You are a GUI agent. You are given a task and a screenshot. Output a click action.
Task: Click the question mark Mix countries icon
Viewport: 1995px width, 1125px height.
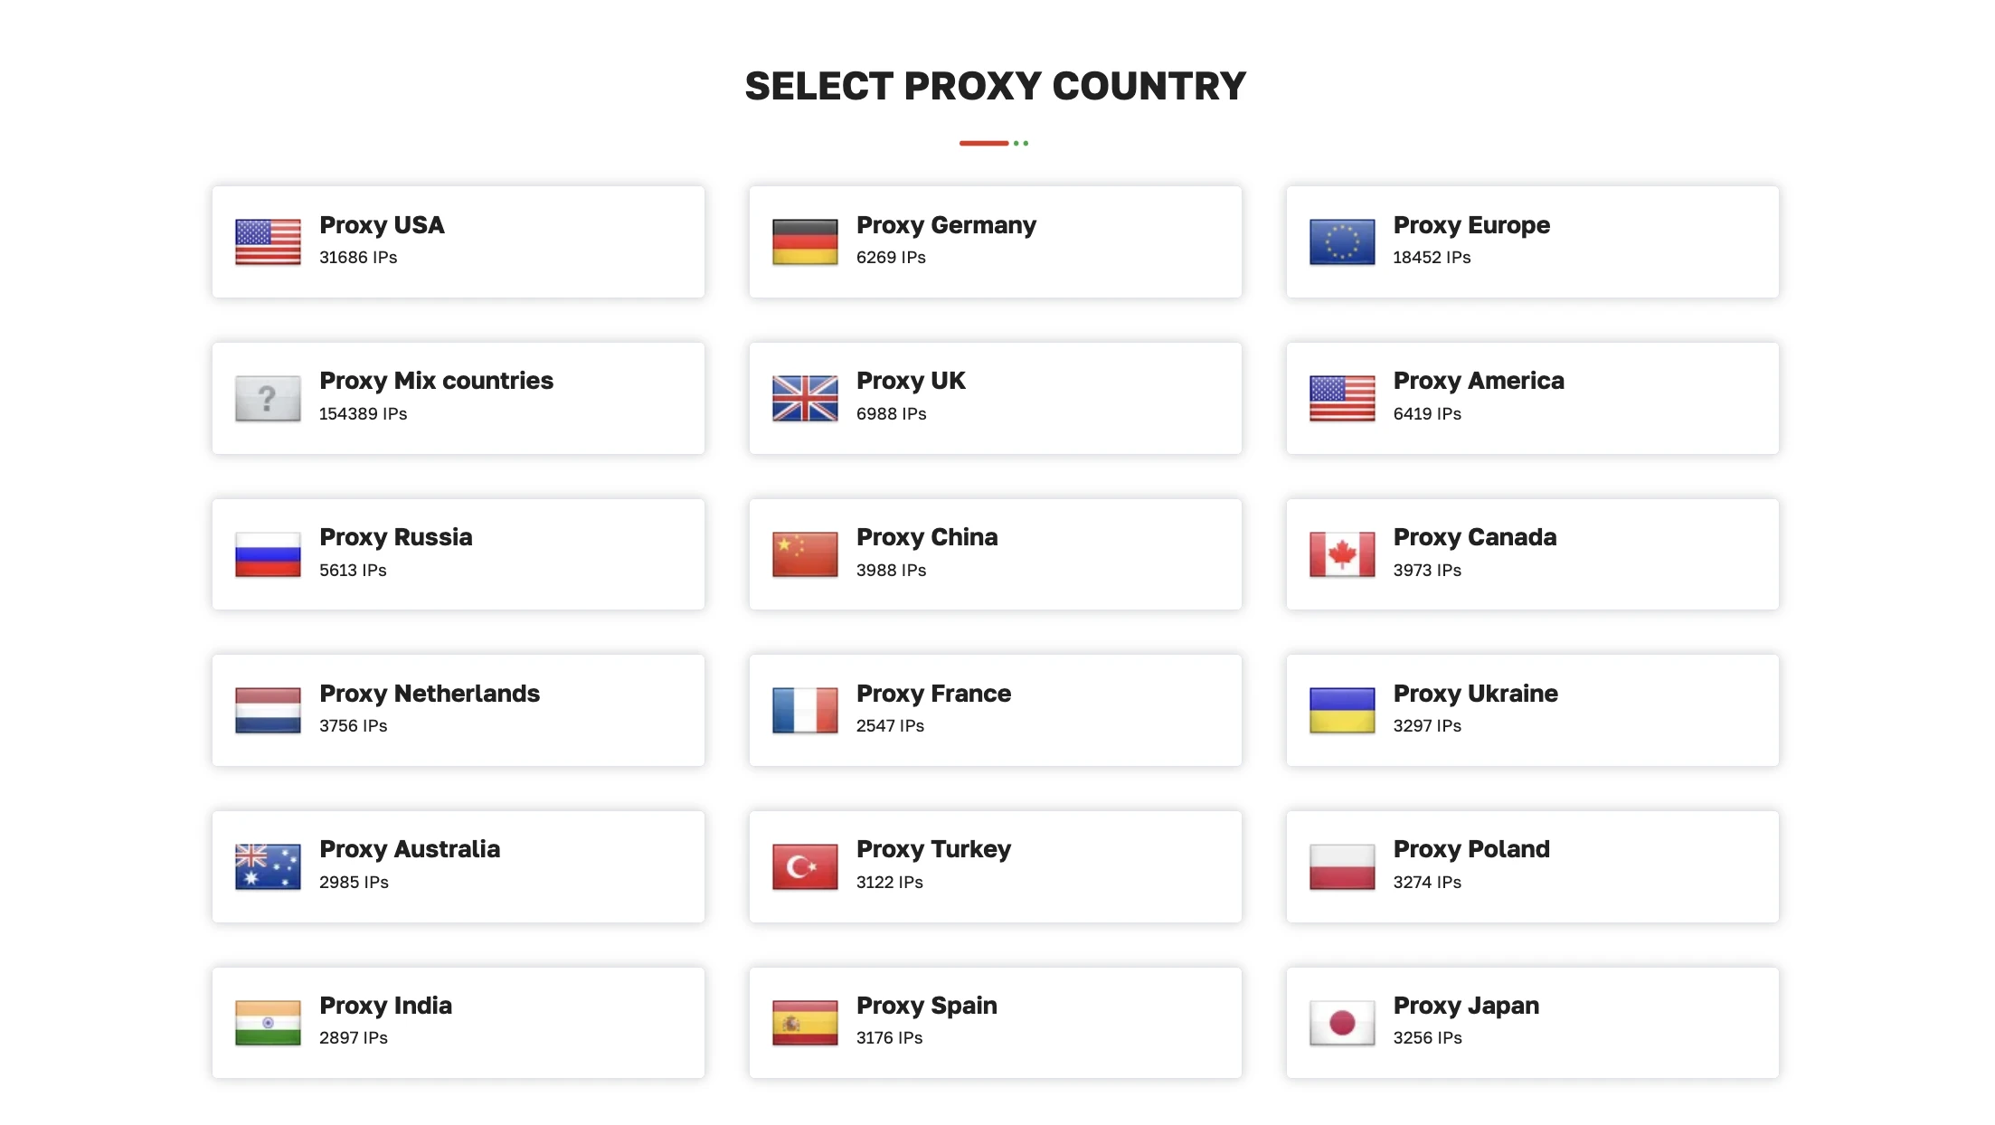(268, 398)
